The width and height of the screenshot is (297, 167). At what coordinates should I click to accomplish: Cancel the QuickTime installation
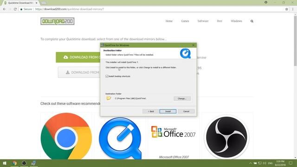tap(186, 111)
